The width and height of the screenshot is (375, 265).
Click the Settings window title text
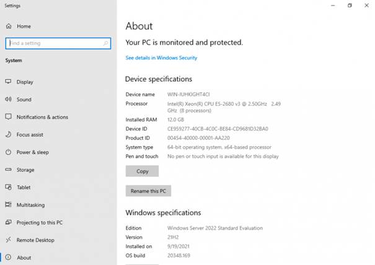click(x=12, y=6)
